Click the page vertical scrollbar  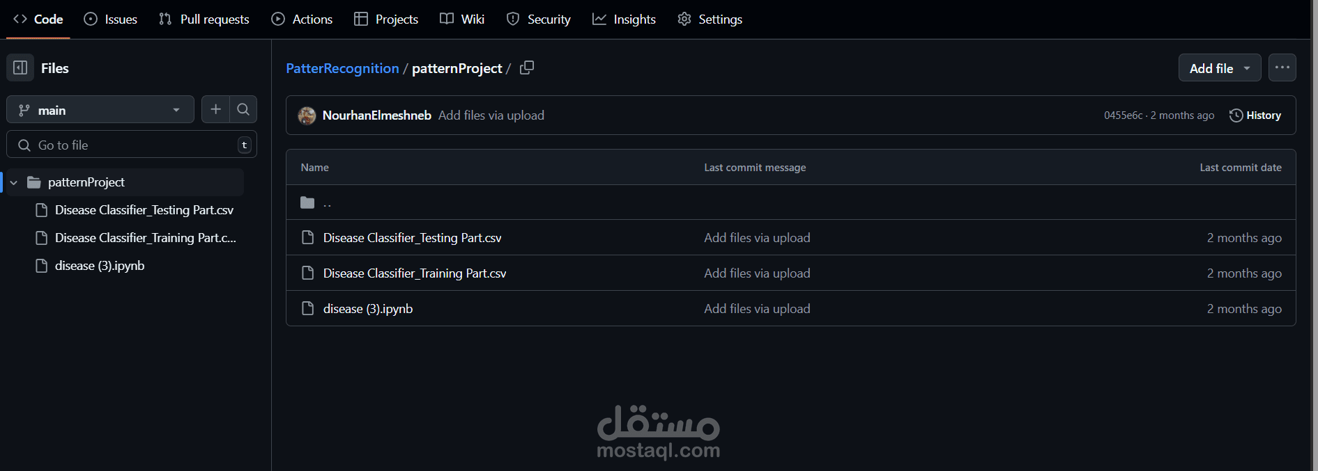[1315, 235]
